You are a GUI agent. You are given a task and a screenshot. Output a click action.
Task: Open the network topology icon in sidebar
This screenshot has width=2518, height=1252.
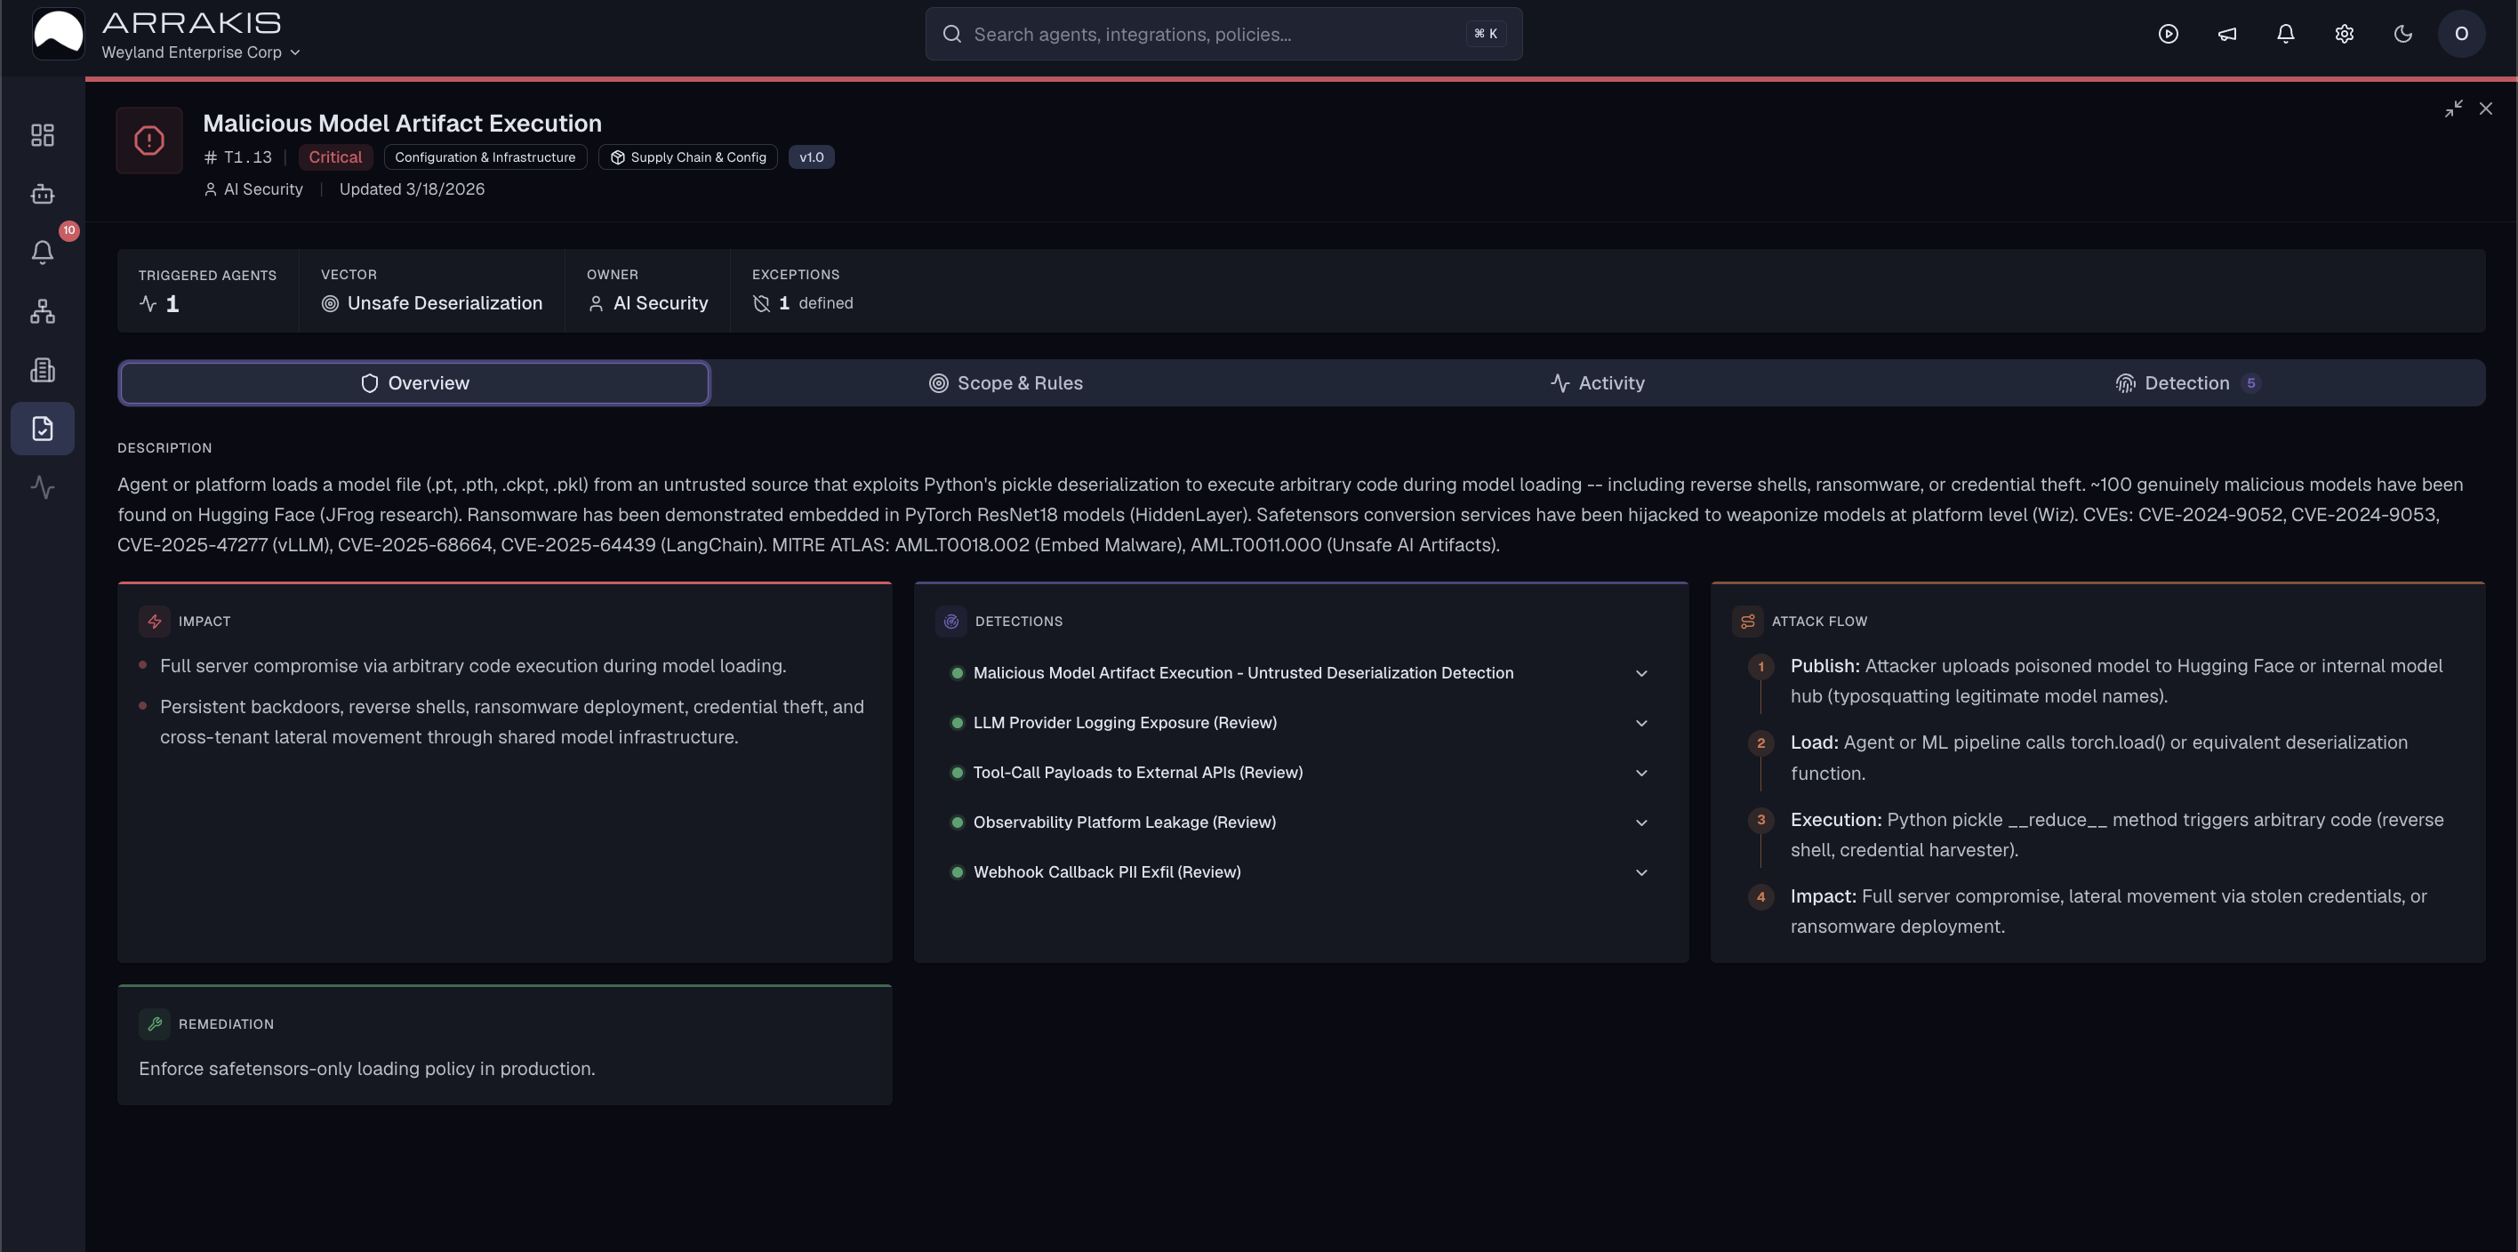[42, 311]
